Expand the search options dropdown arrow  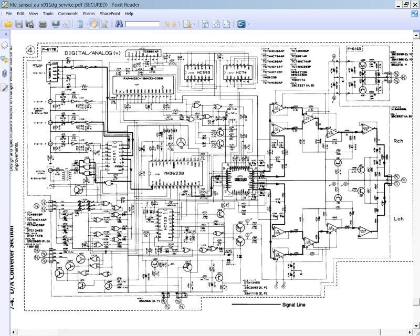(194, 24)
